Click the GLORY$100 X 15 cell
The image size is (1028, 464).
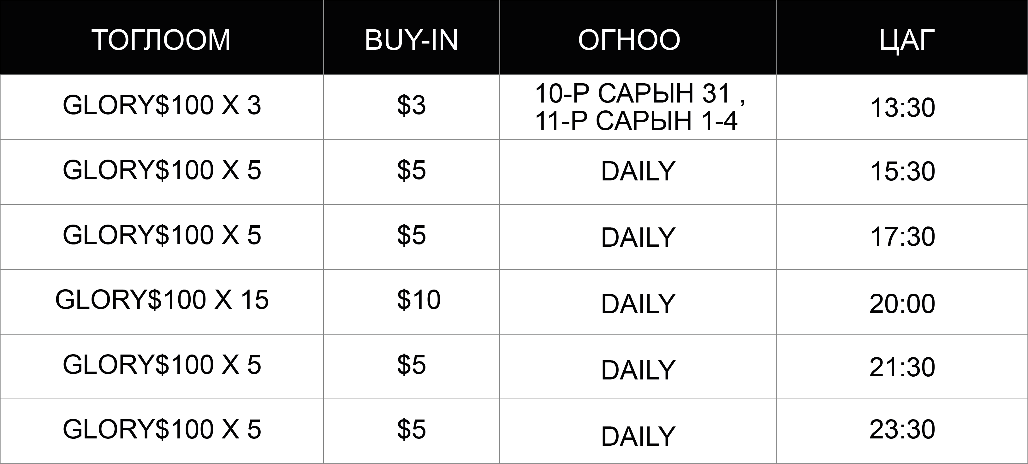click(x=162, y=302)
